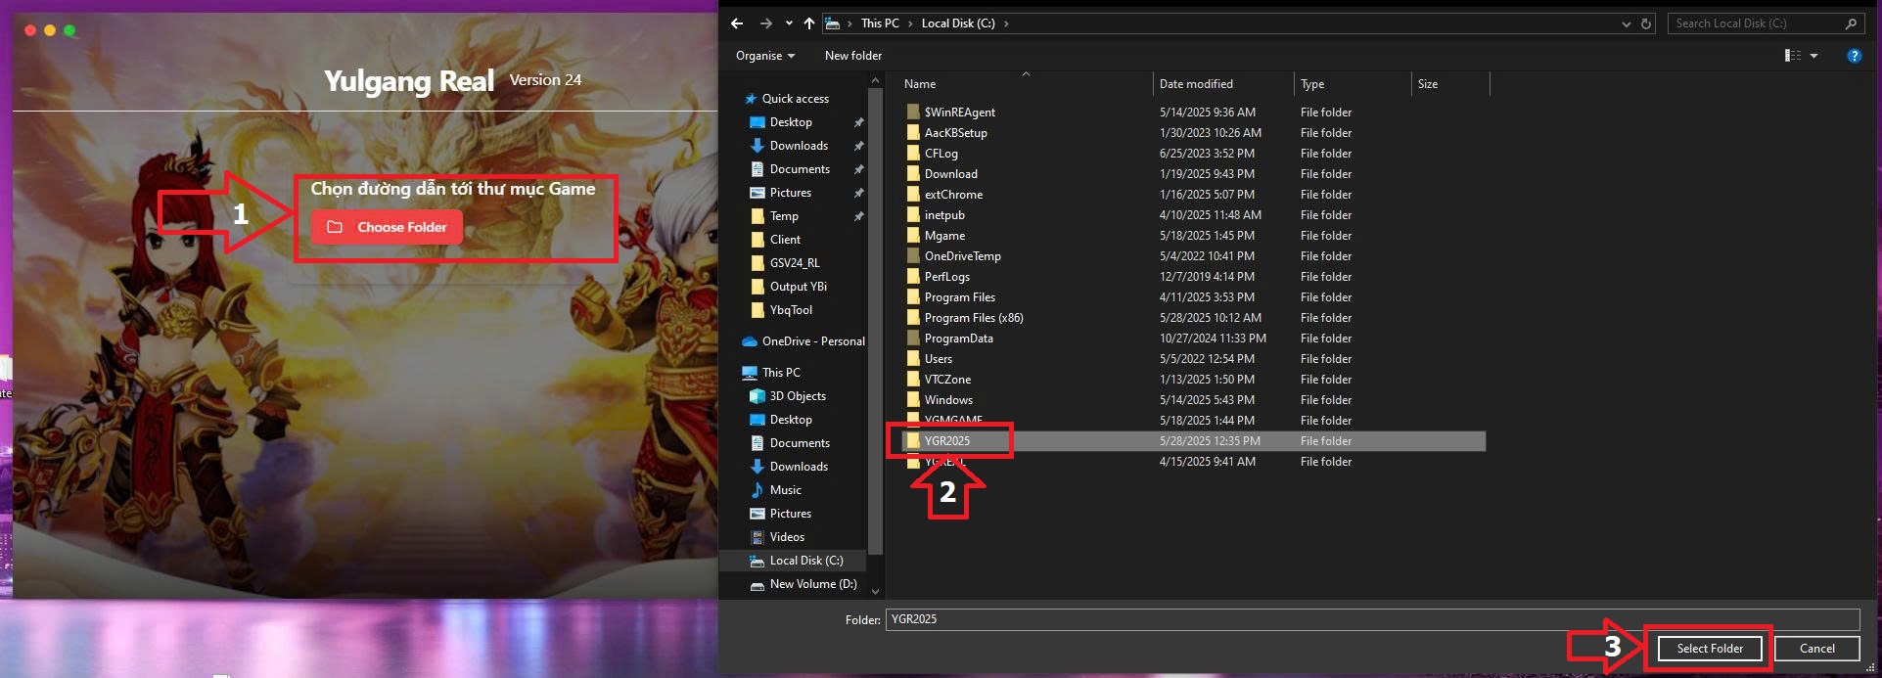Select the Temp folder in Quick access
Viewport: 1882px width, 678px height.
tap(784, 216)
